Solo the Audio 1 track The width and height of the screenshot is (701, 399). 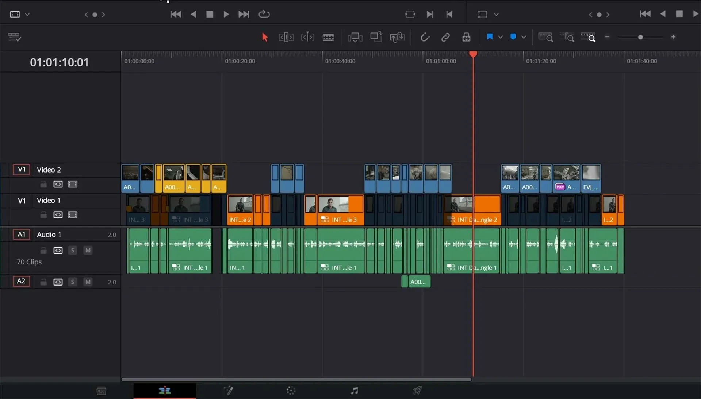point(73,251)
